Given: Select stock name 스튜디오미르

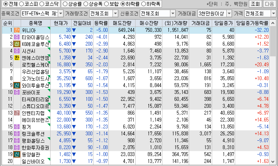Looking at the screenshot, I should click(36, 106).
